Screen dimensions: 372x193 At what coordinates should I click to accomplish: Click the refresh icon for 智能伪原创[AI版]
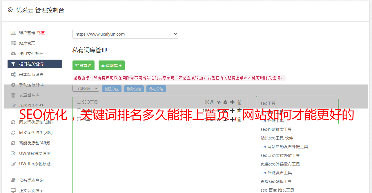pos(13,143)
